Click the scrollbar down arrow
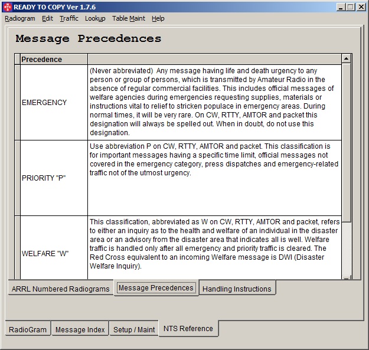The width and height of the screenshot is (369, 350). pos(346,277)
